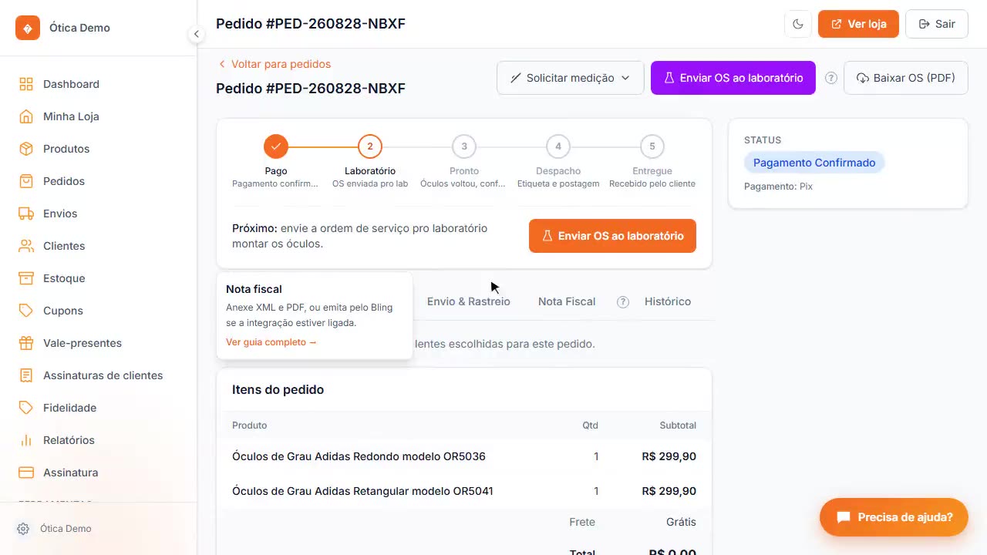This screenshot has width=987, height=555.
Task: Toggle dark mode with the moon icon
Action: (x=798, y=24)
